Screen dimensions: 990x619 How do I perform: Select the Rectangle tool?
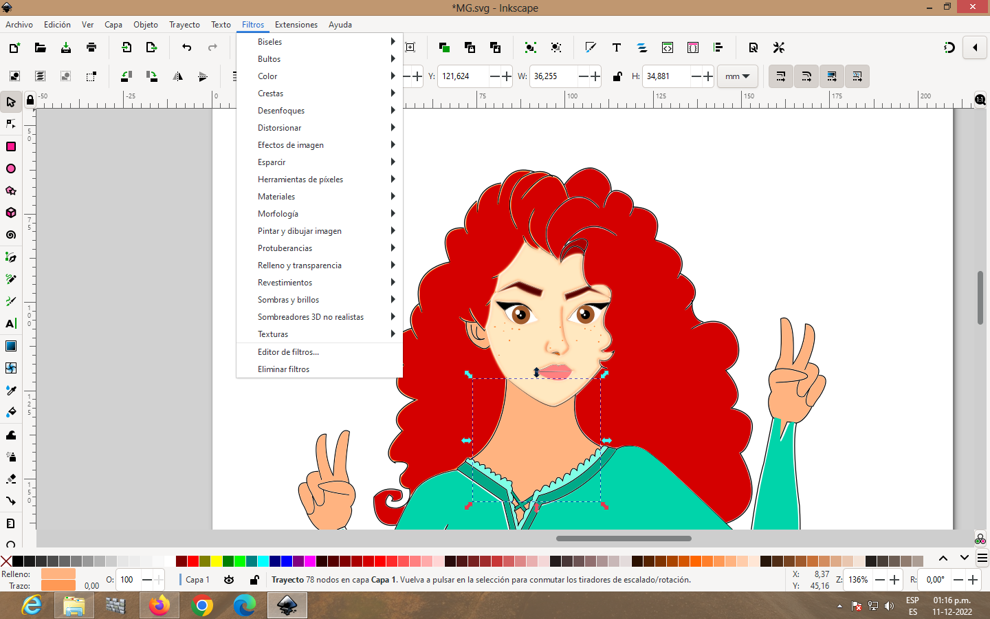[x=11, y=146]
